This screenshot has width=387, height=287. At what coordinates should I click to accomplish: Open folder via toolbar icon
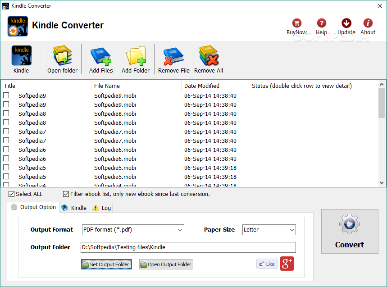tap(63, 55)
